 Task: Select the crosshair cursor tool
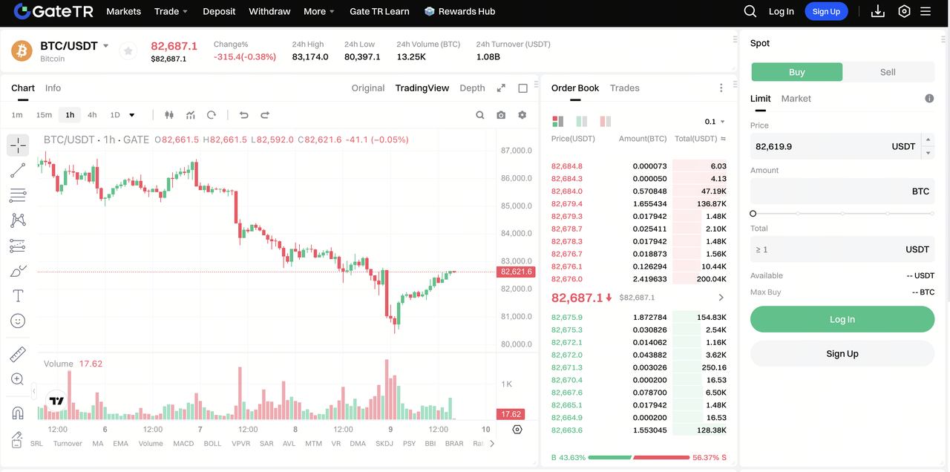[x=18, y=145]
